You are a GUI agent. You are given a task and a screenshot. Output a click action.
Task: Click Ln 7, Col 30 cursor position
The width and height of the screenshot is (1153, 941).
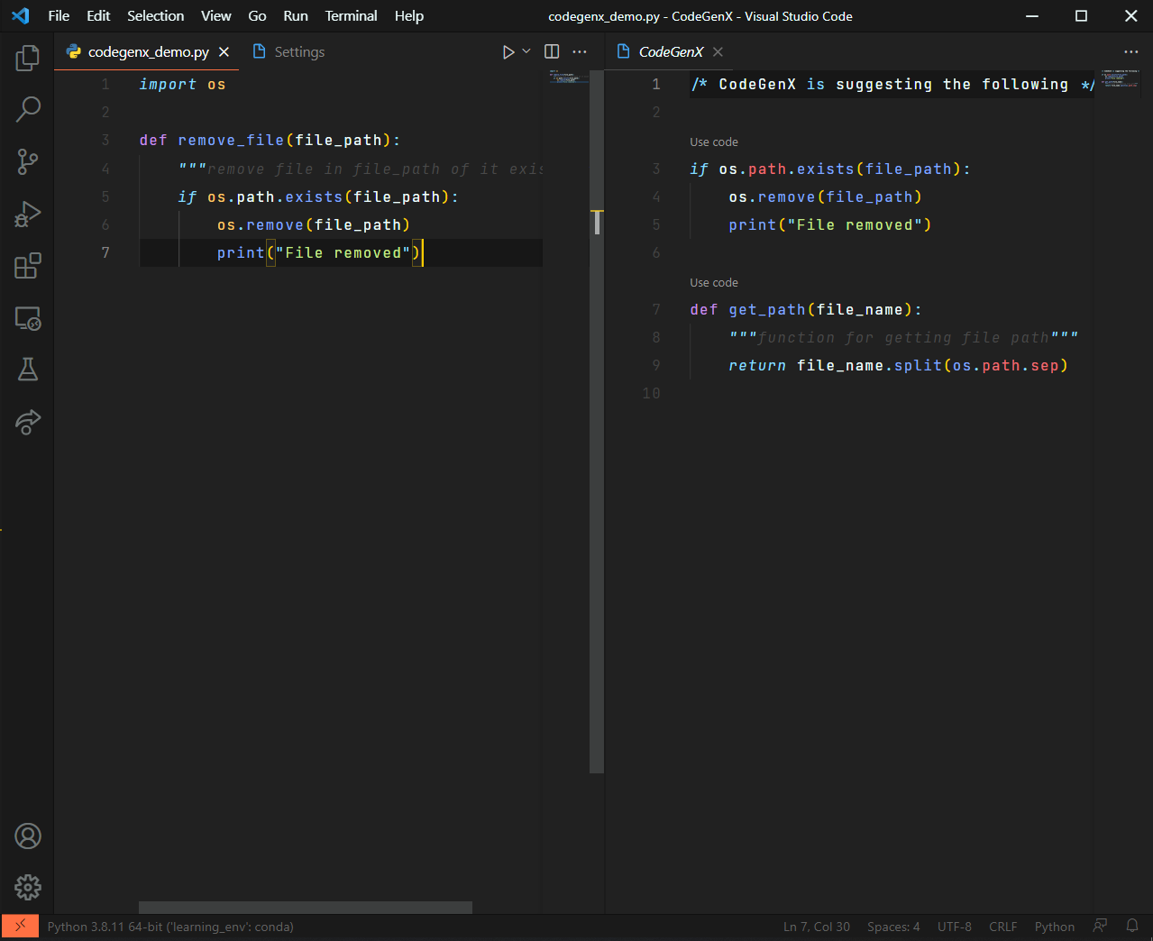tap(817, 927)
